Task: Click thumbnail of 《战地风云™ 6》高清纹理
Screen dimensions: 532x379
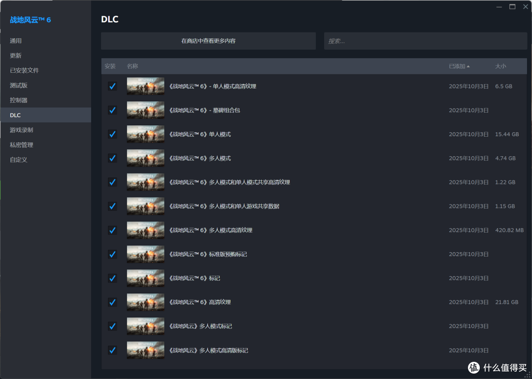Action: point(145,302)
